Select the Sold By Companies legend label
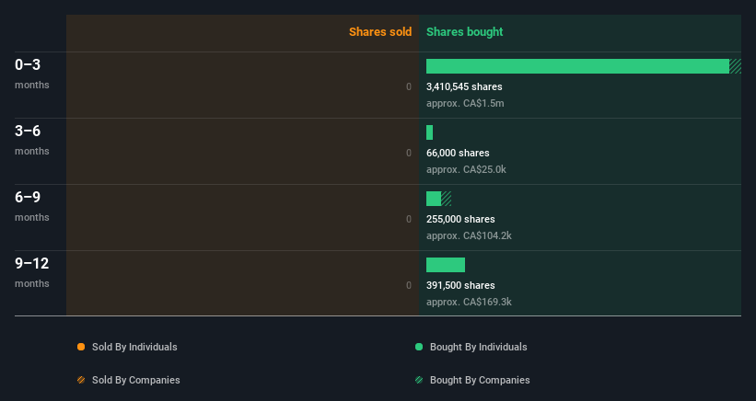 coord(136,380)
